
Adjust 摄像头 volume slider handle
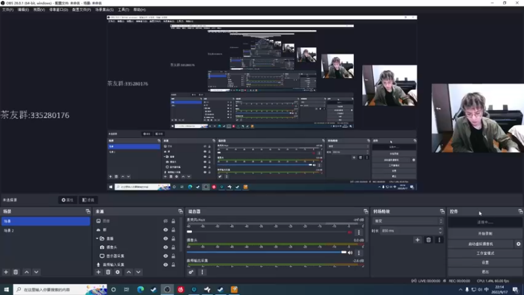[x=343, y=252]
